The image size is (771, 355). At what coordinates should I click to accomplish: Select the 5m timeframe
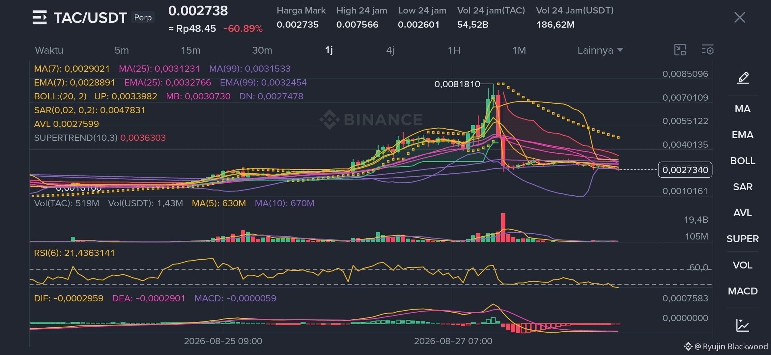(x=122, y=50)
